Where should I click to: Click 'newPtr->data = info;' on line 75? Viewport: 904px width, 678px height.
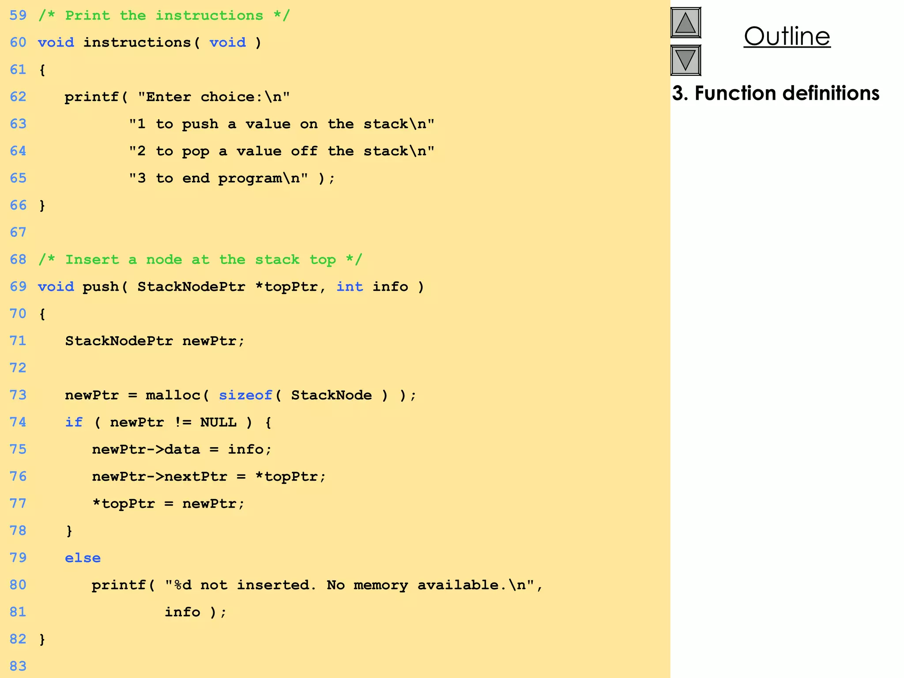tap(181, 449)
